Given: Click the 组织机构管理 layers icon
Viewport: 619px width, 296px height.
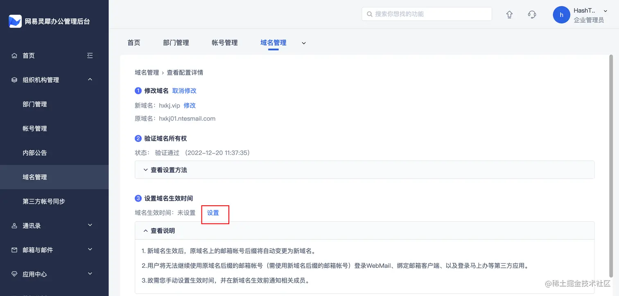Looking at the screenshot, I should point(14,80).
